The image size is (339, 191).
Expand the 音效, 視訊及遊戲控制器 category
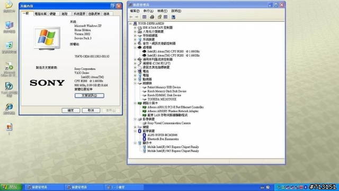(x=135, y=43)
